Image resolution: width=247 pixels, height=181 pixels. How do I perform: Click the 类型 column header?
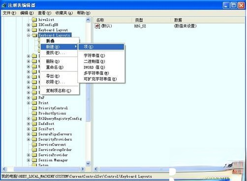click(x=152, y=20)
